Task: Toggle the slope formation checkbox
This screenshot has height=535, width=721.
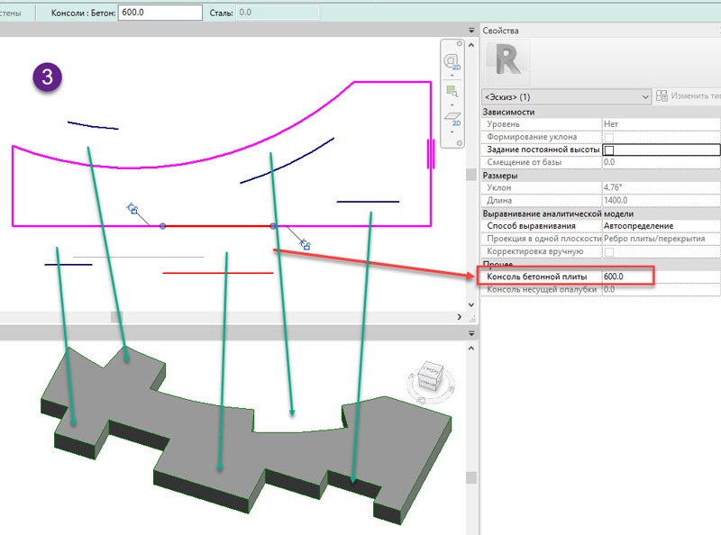Action: (609, 136)
